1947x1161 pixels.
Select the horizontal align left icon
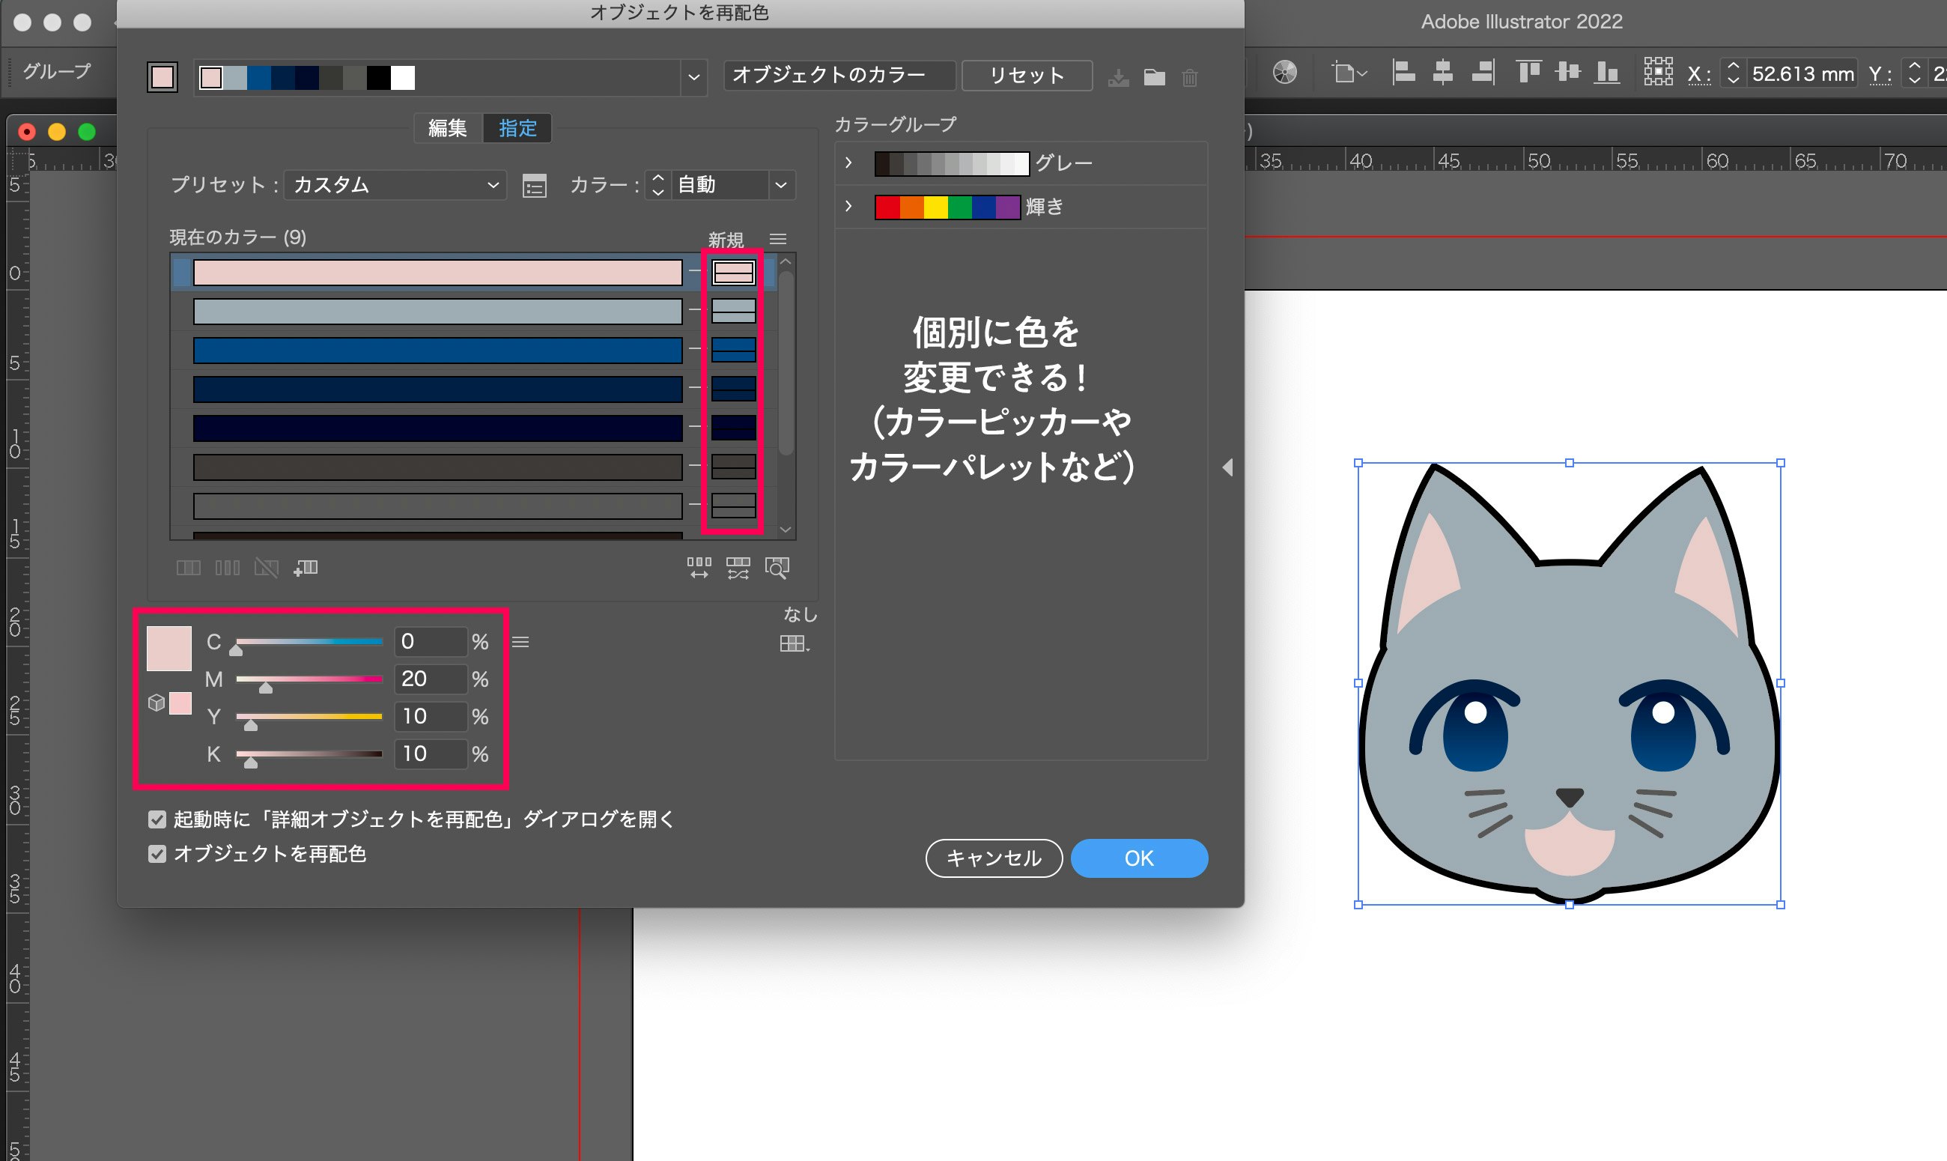tap(1403, 71)
